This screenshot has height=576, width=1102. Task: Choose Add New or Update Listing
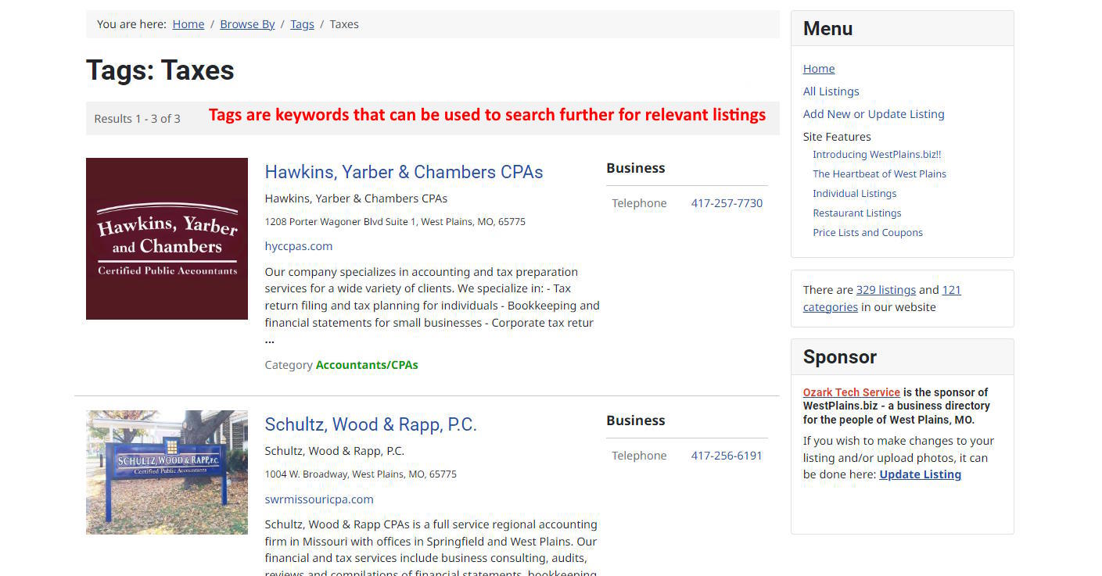tap(873, 114)
